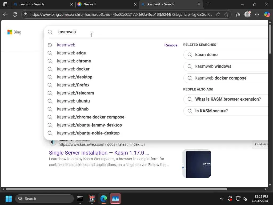The width and height of the screenshot is (273, 205).
Task: Click the browser back arrow
Action: point(5,14)
